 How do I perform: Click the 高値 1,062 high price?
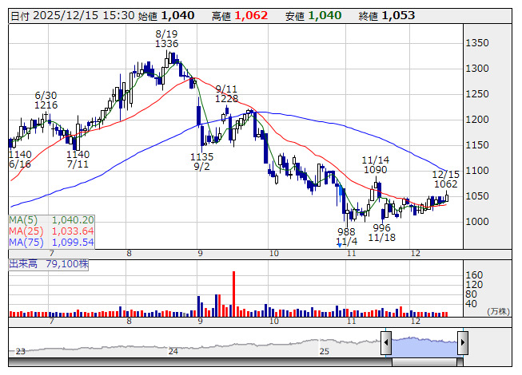(x=240, y=16)
